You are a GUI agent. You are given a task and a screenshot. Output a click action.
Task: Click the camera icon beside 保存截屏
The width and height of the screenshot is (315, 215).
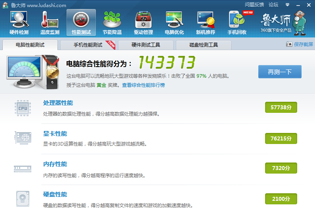click(289, 44)
